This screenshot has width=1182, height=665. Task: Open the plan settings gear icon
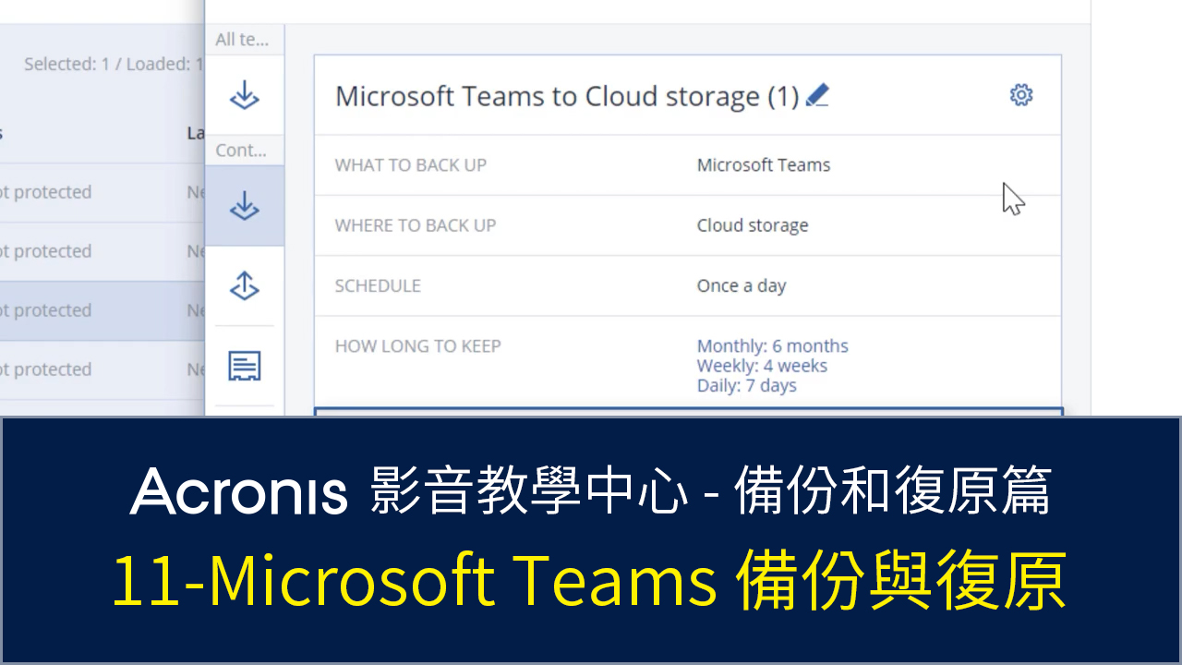coord(1020,95)
